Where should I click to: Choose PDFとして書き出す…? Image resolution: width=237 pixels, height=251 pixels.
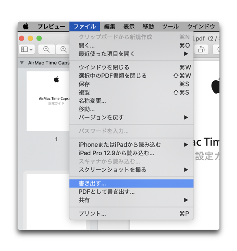(131, 192)
